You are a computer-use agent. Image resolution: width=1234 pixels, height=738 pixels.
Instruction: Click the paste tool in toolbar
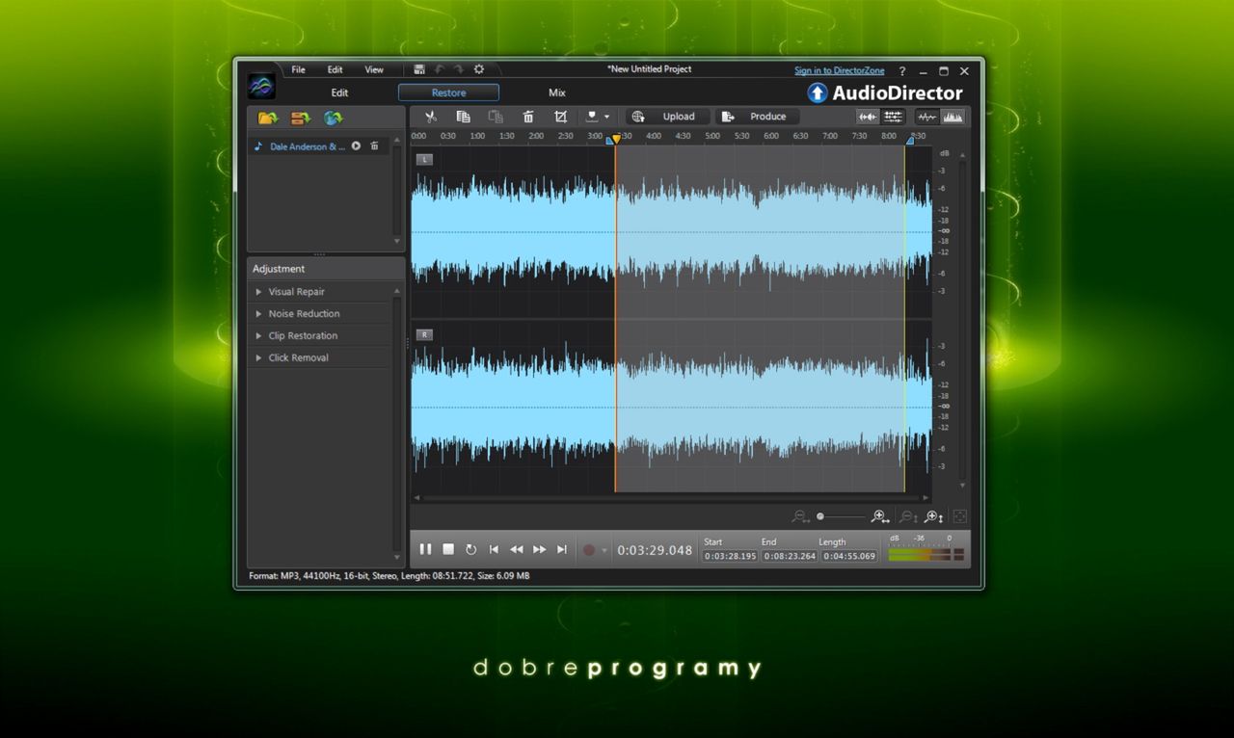point(496,117)
